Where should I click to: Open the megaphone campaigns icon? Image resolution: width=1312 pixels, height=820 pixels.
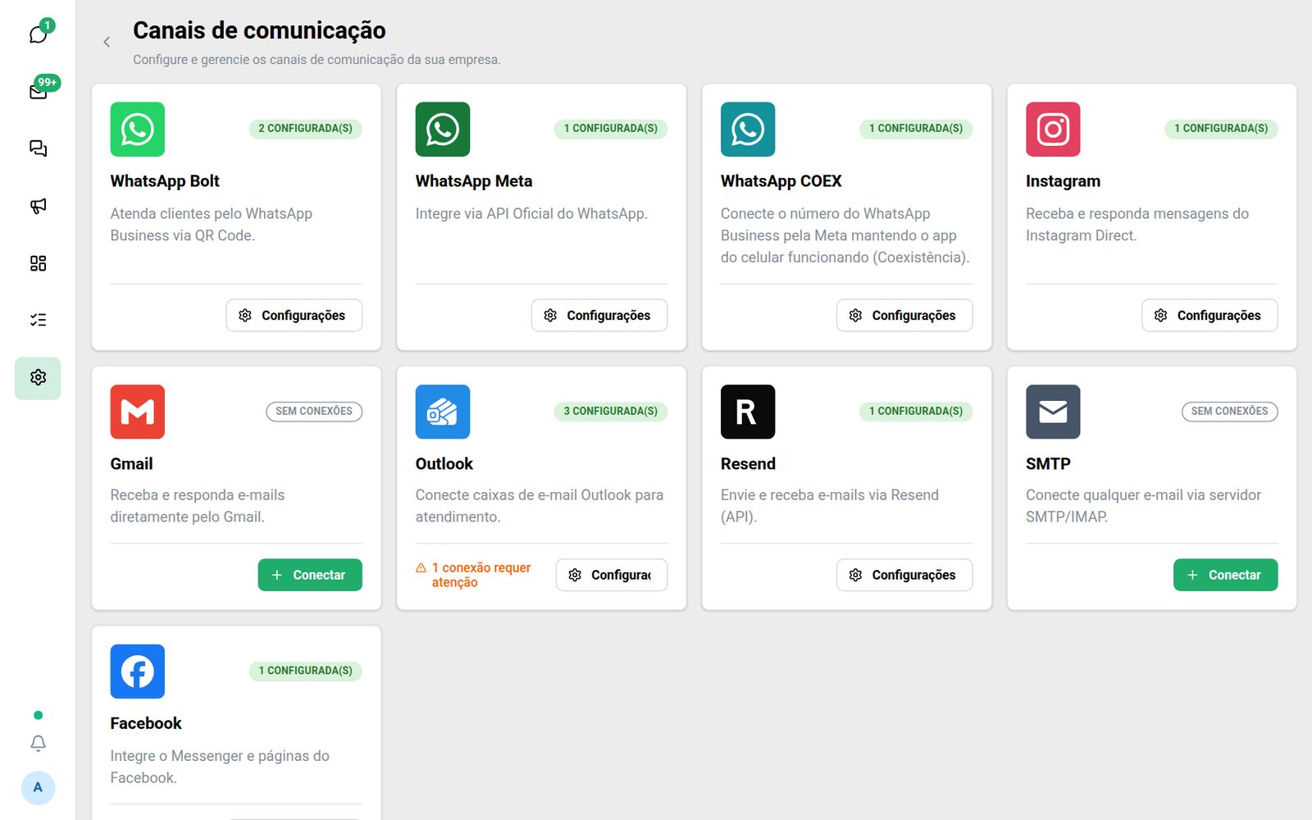[x=38, y=206]
